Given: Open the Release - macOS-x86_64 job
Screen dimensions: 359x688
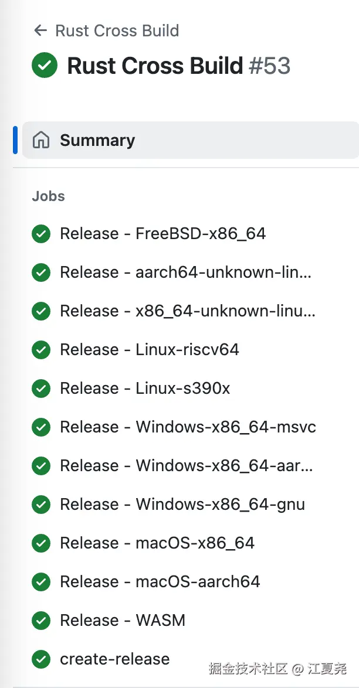Looking at the screenshot, I should click(x=157, y=543).
